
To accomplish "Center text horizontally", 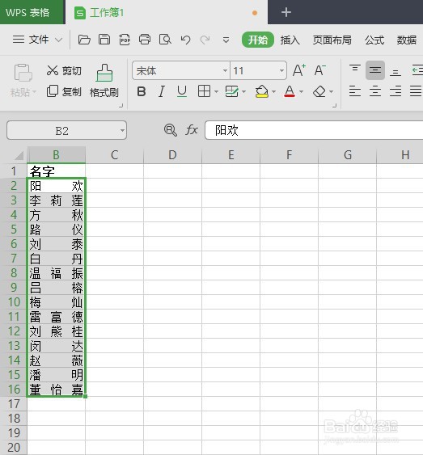I will click(x=375, y=91).
